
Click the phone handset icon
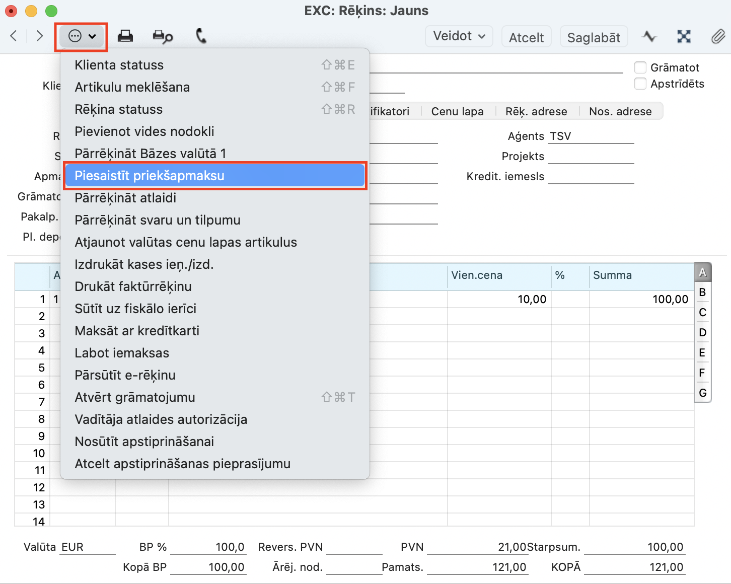(x=201, y=36)
